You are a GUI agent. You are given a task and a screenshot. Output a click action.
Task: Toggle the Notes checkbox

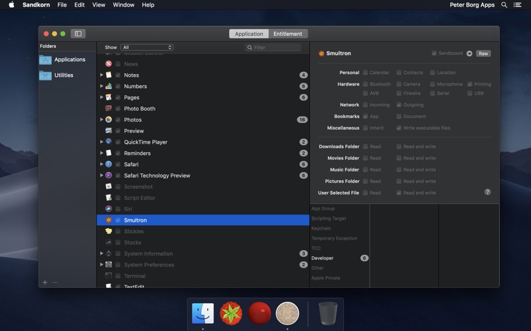[118, 75]
